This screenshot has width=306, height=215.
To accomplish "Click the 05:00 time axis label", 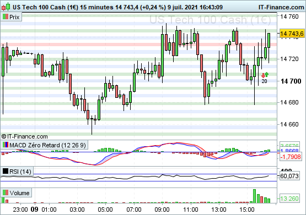I will pyautogui.click(x=105, y=210).
